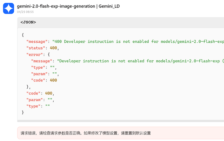Click the top-level "param": "" line

(x=40, y=100)
